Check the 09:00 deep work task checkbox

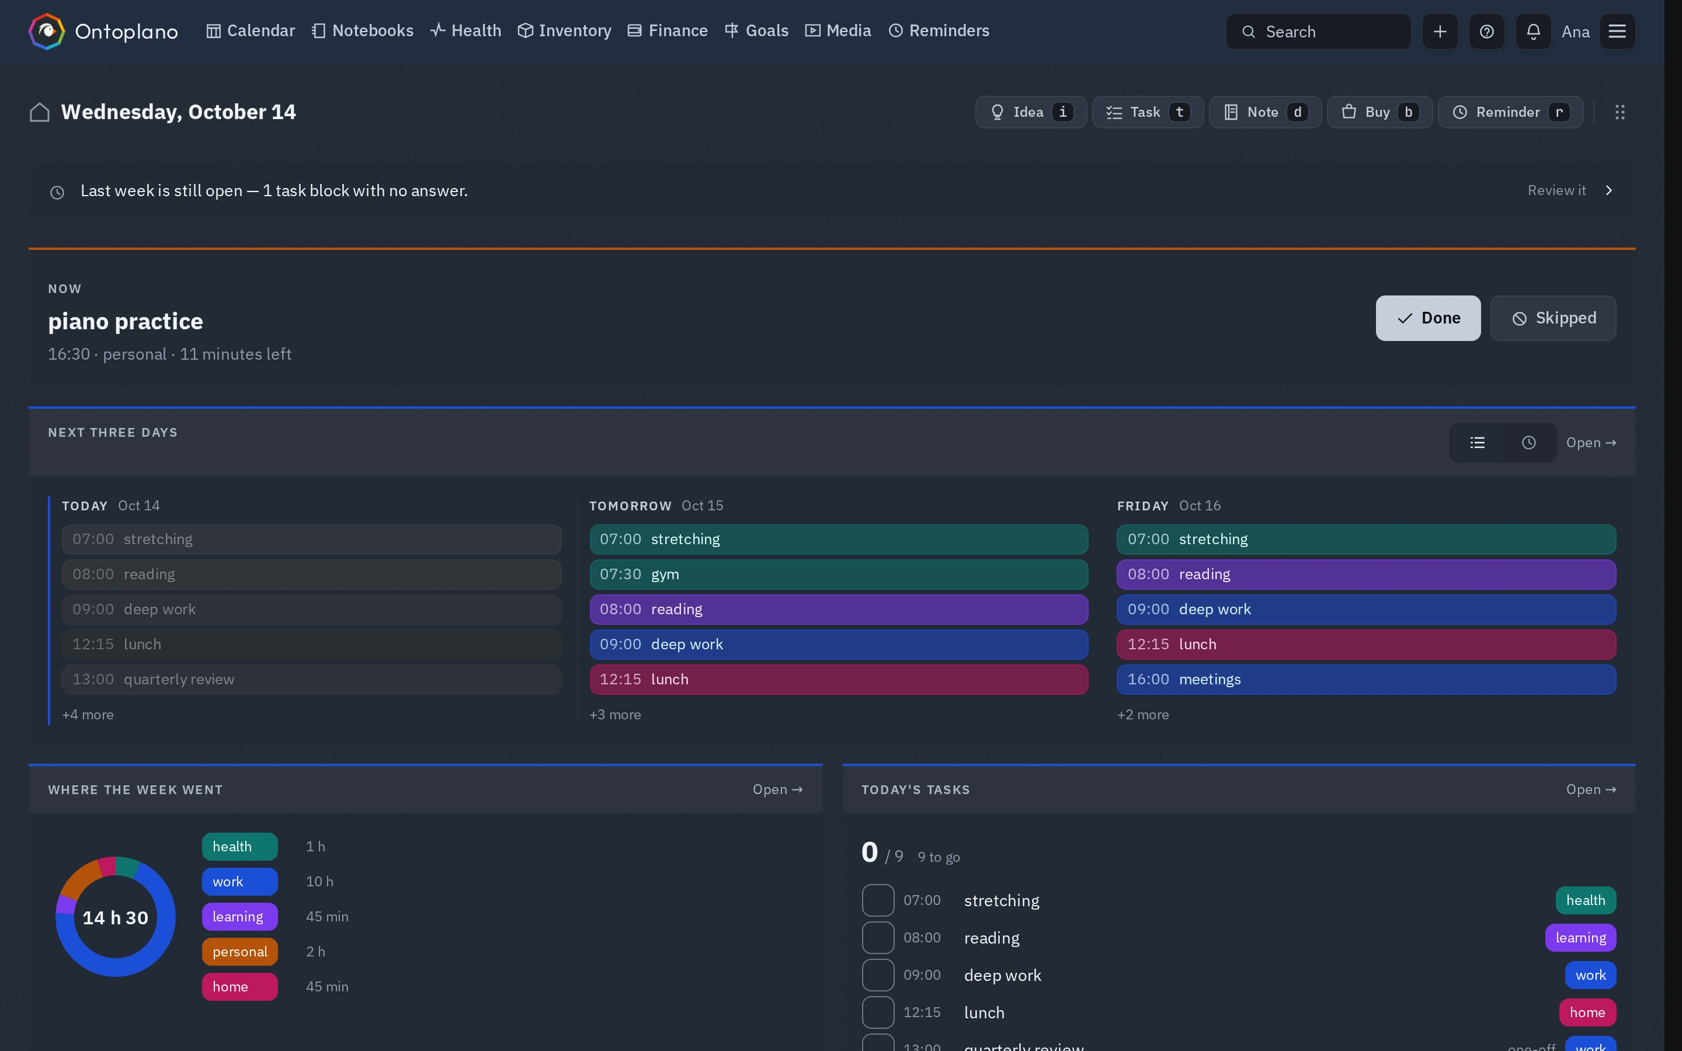point(878,975)
